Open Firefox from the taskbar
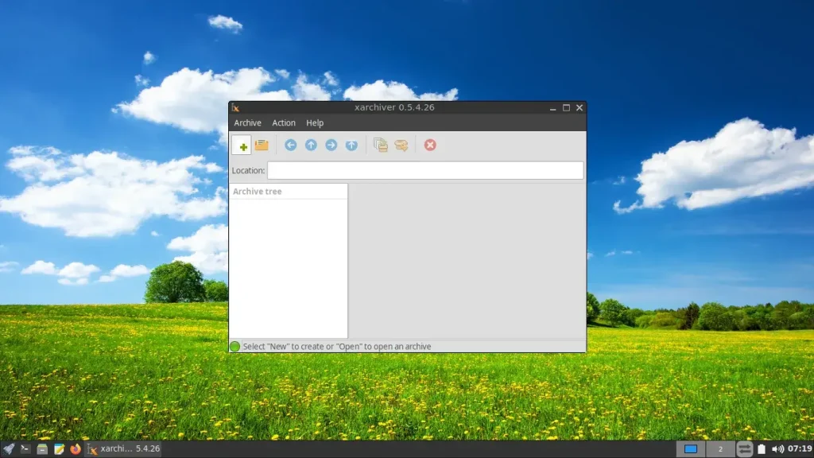 click(76, 448)
